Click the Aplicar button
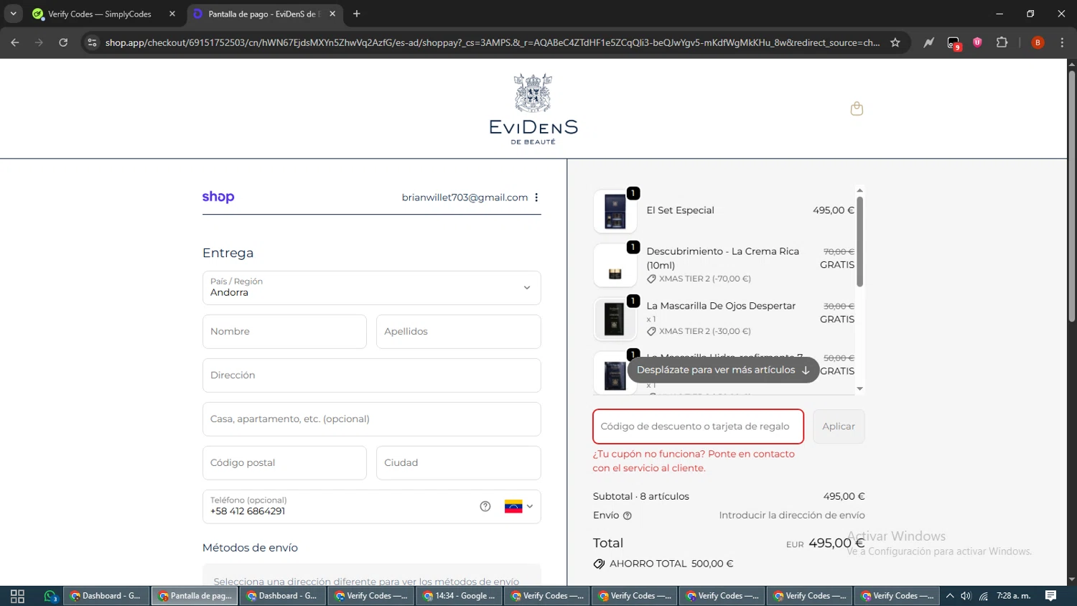The image size is (1077, 606). [x=839, y=426]
